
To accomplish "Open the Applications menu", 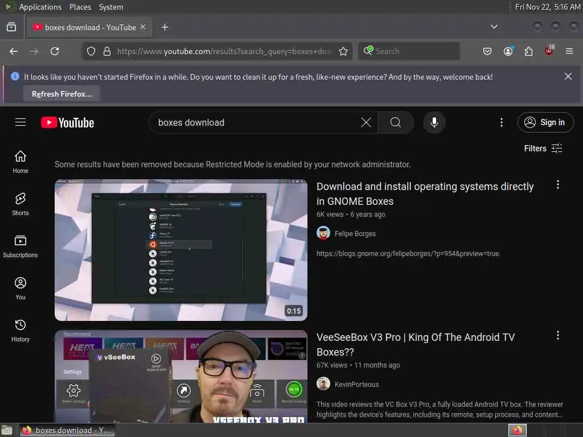I will [x=40, y=7].
